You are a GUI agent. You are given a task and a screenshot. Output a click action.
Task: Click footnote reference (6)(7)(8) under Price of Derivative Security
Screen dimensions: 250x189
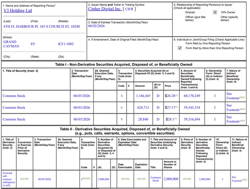pos(187,179)
